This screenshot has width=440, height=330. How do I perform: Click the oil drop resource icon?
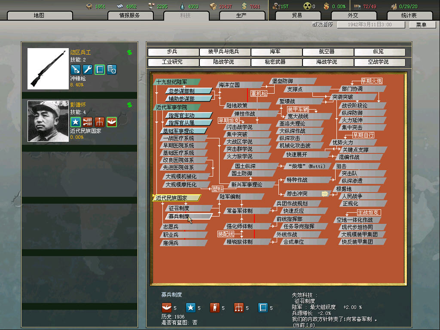[x=182, y=6]
